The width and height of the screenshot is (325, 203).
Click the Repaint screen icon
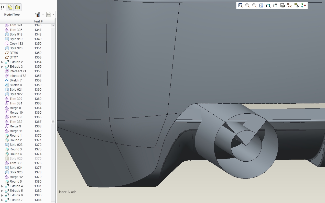point(261,5)
